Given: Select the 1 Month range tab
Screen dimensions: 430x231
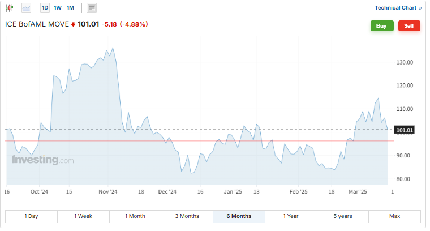Looking at the screenshot, I should coord(135,216).
